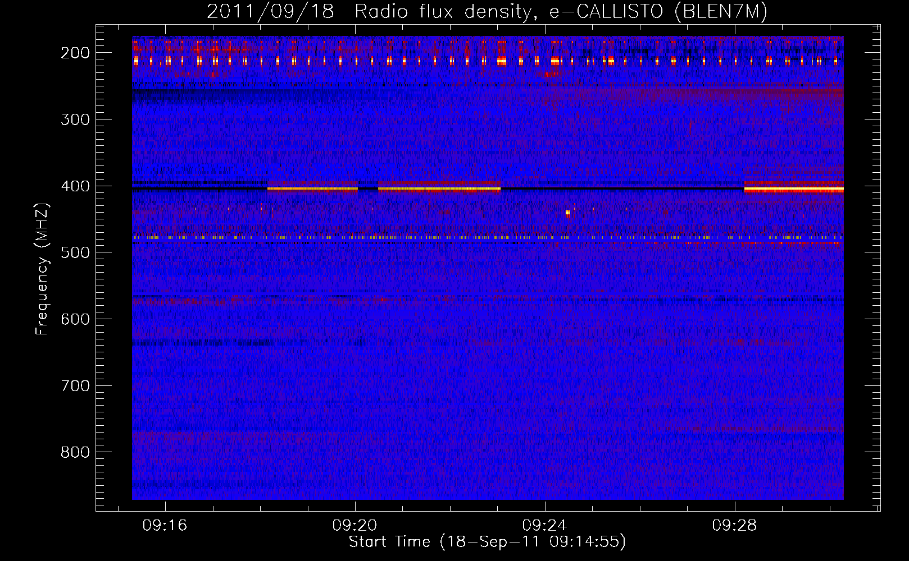Click the 09:28 time tick label
Viewport: 909px width, 561px height.
click(x=734, y=526)
